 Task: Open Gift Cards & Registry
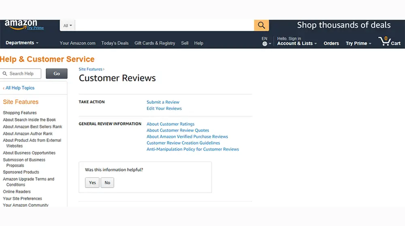coord(155,43)
